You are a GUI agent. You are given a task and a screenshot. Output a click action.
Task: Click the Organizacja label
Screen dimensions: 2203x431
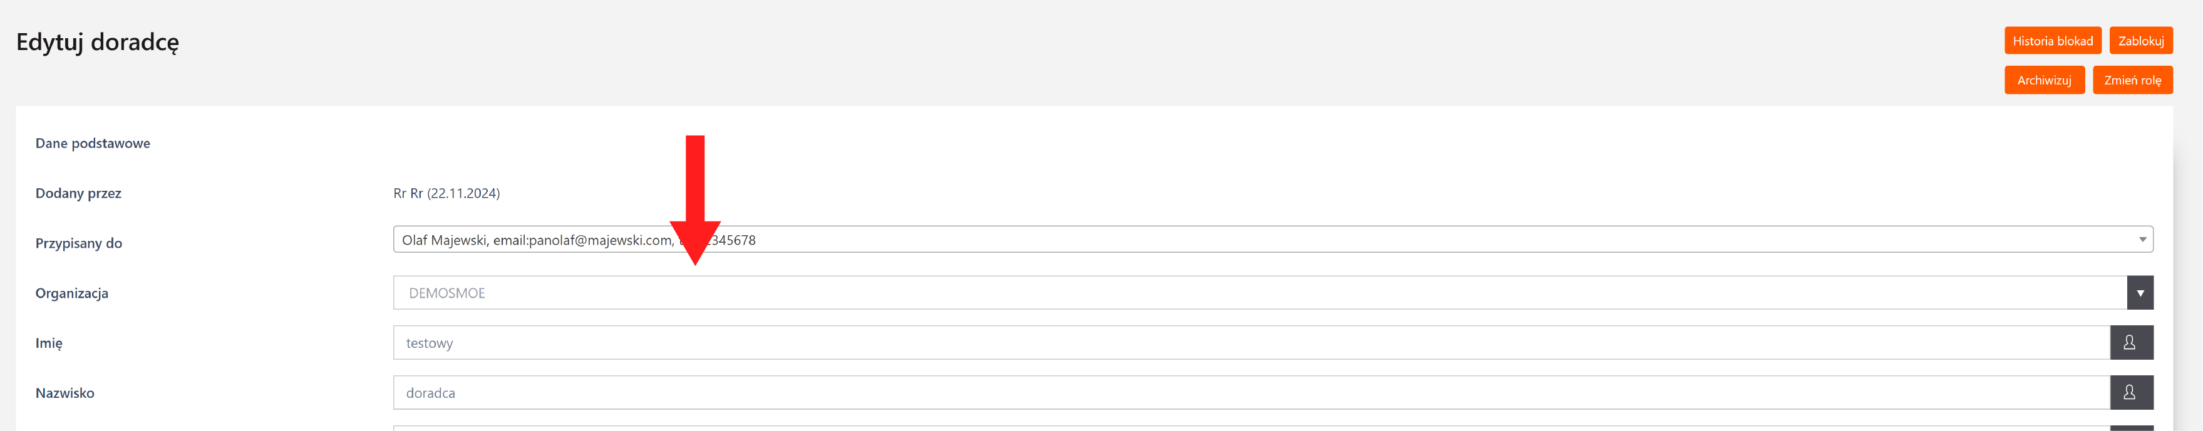coord(72,293)
